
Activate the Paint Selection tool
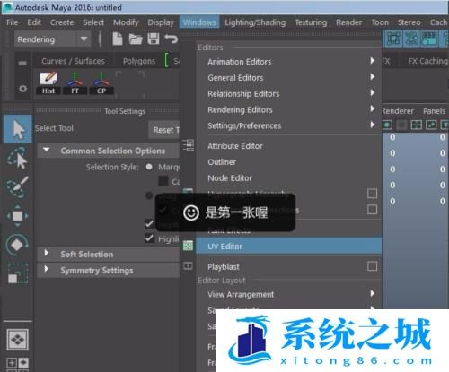pyautogui.click(x=17, y=187)
